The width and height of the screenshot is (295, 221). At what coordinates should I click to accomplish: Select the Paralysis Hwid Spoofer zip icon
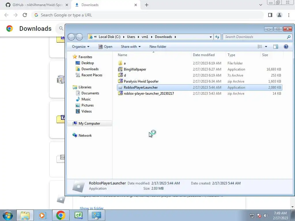click(120, 81)
